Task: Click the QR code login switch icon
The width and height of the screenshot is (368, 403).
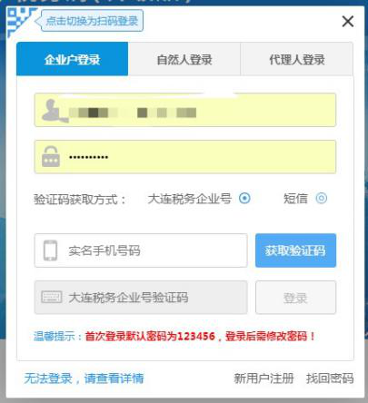Action: click(20, 21)
